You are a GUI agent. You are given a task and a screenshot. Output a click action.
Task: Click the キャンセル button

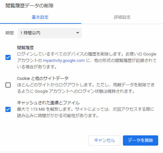[104, 140]
